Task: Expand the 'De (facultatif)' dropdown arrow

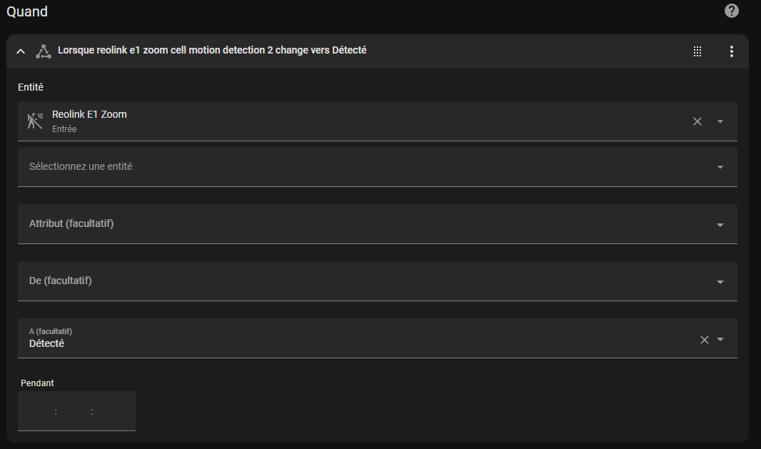Action: (x=720, y=282)
